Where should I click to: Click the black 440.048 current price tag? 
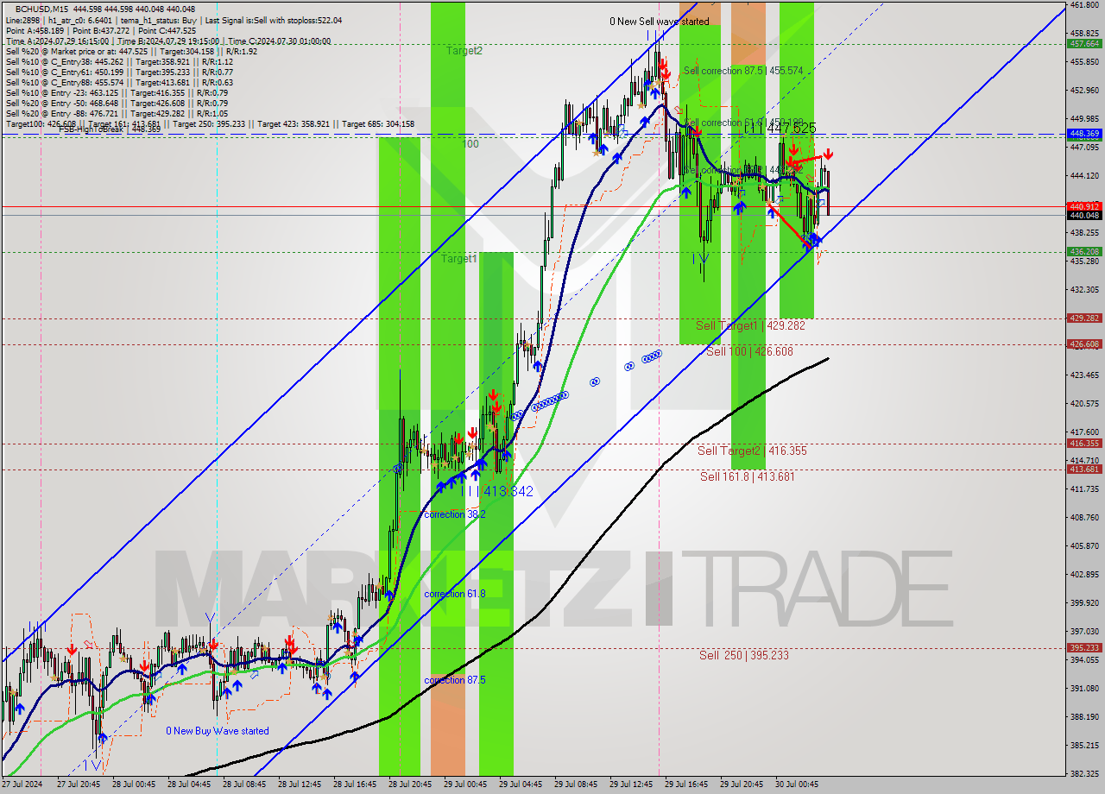[x=1084, y=215]
